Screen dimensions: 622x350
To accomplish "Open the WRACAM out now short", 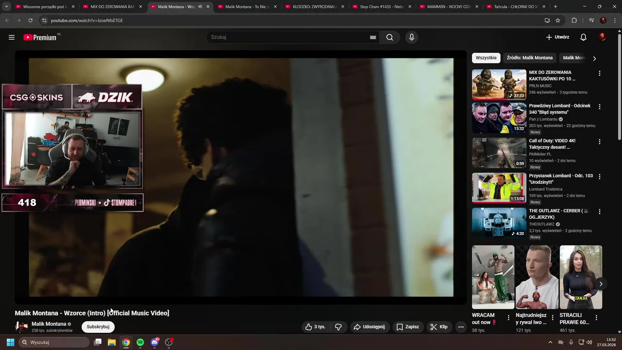I will (x=493, y=277).
